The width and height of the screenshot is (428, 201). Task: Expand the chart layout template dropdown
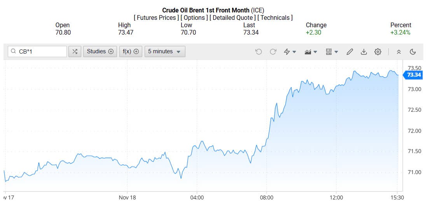[x=332, y=51]
